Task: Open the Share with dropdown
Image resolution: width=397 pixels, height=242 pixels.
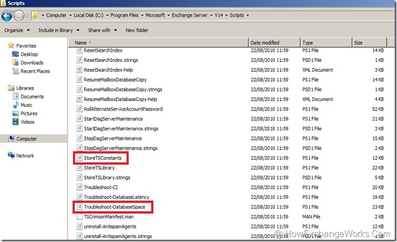Action: [101, 30]
